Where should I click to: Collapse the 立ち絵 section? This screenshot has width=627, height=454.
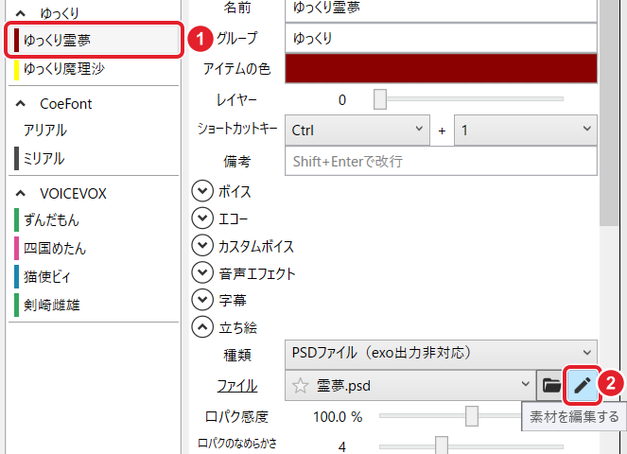(202, 327)
